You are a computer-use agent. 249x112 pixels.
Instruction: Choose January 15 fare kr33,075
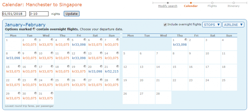coord(13,71)
